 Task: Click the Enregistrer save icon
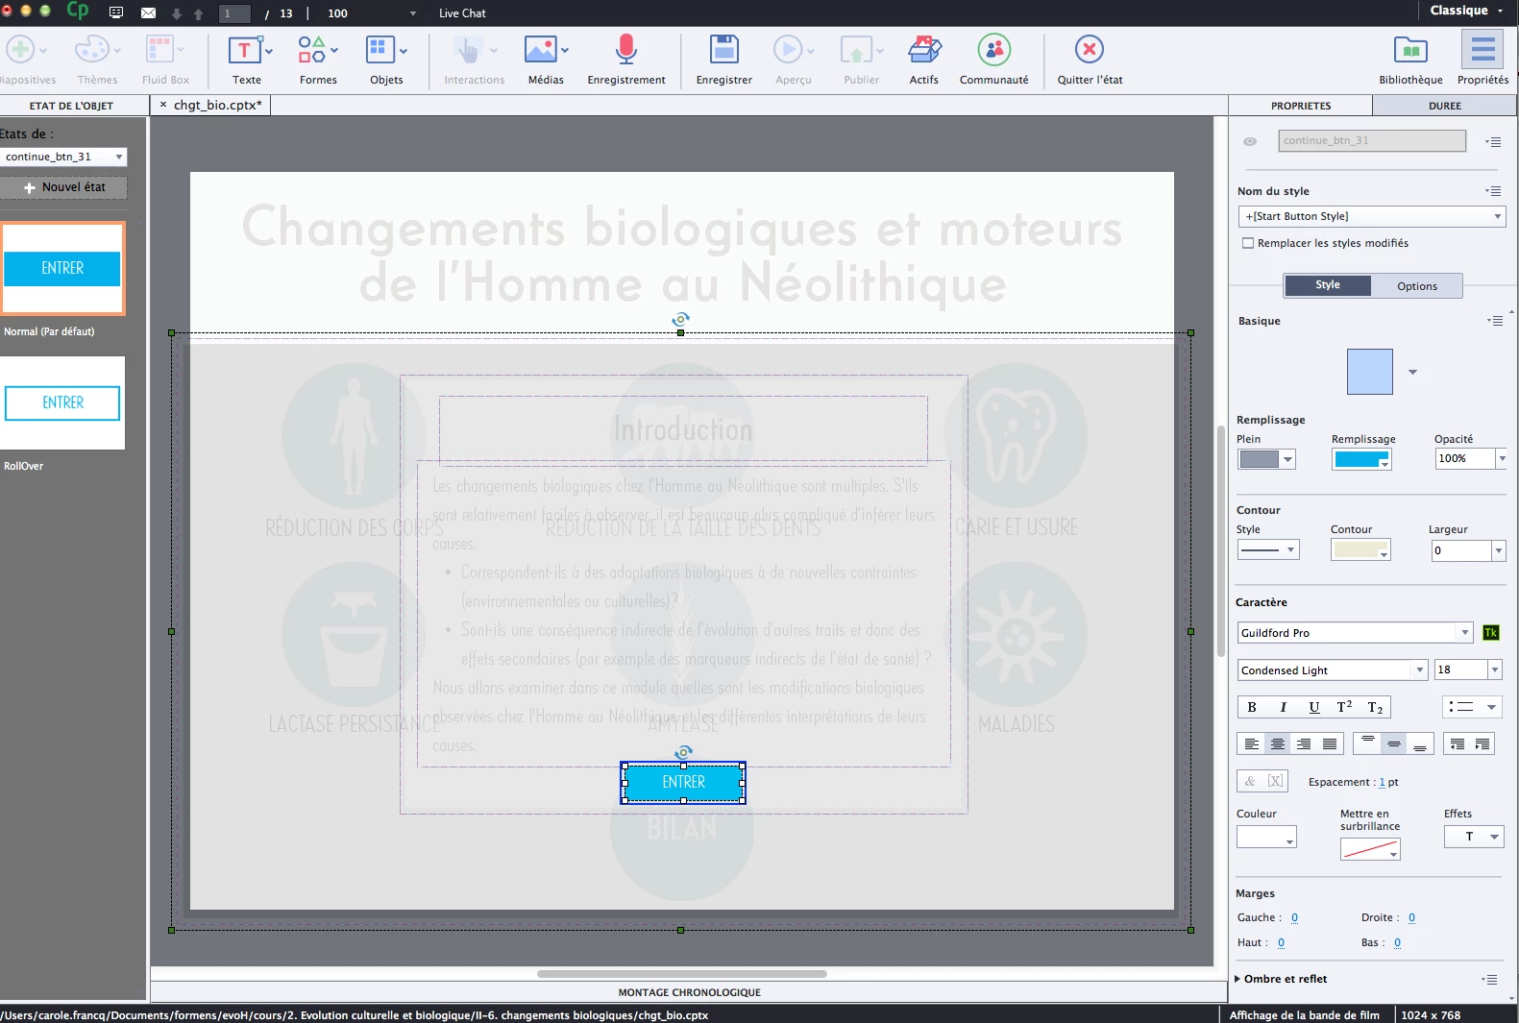click(x=723, y=49)
